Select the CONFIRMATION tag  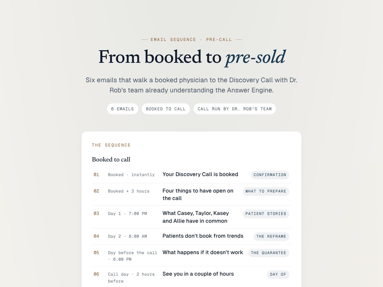click(270, 175)
